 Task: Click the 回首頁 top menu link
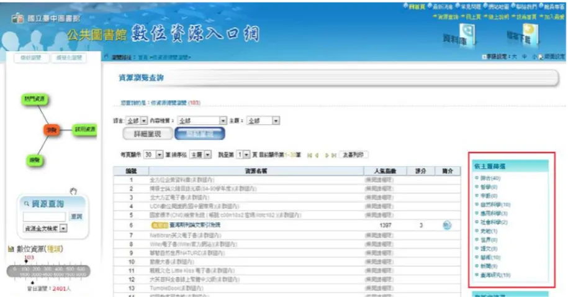[x=417, y=6]
